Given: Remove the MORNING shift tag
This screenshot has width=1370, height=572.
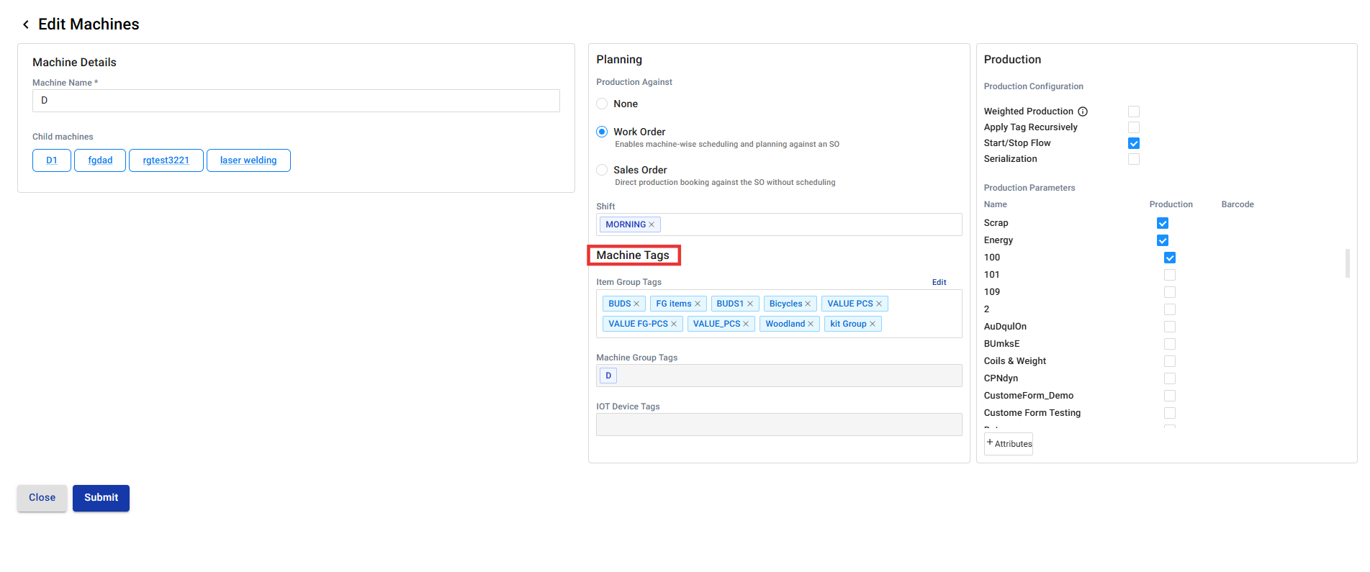Looking at the screenshot, I should pos(652,224).
